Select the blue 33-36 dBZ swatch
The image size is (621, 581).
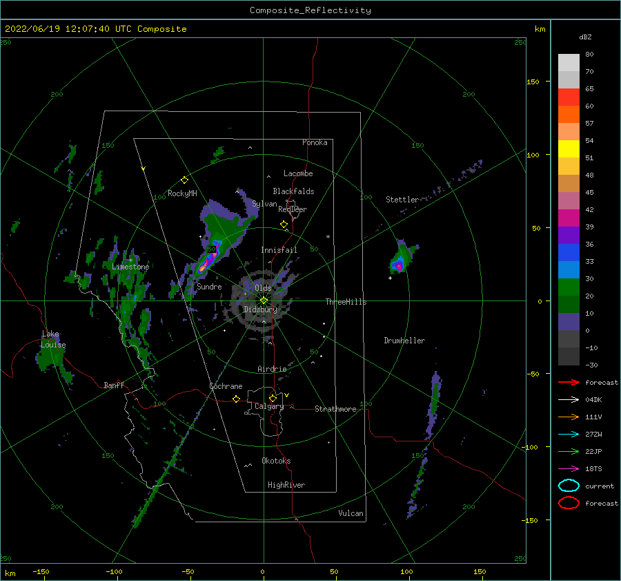click(x=569, y=253)
